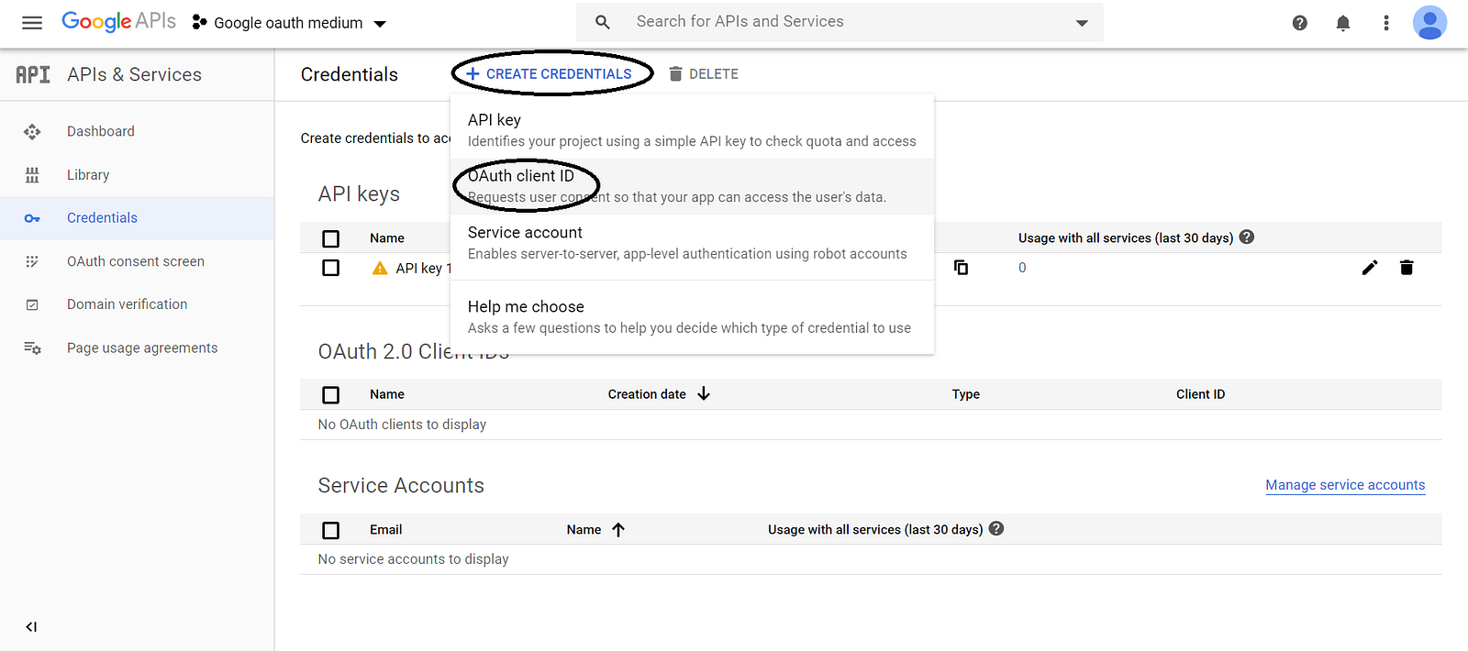The image size is (1468, 651).
Task: Sort OAuth clients by Creation date
Action: coord(659,393)
